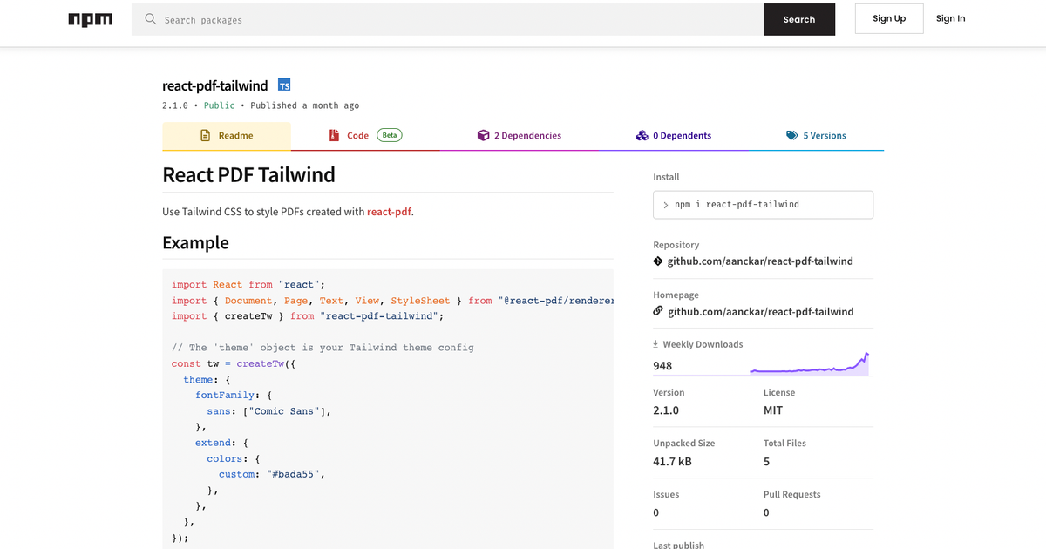This screenshot has width=1046, height=549.
Task: Click the git icon beside Repository link
Action: point(658,261)
